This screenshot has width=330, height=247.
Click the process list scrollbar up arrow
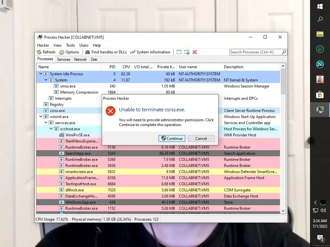283,66
